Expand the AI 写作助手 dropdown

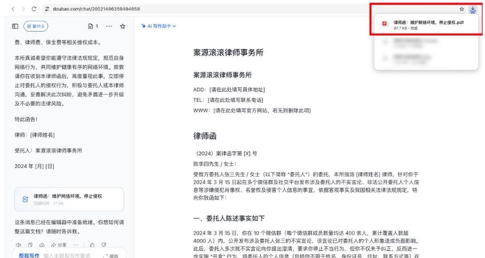(x=159, y=26)
